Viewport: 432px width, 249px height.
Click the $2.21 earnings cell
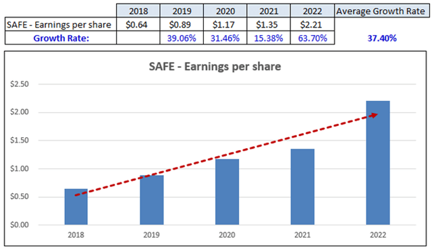pyautogui.click(x=313, y=24)
